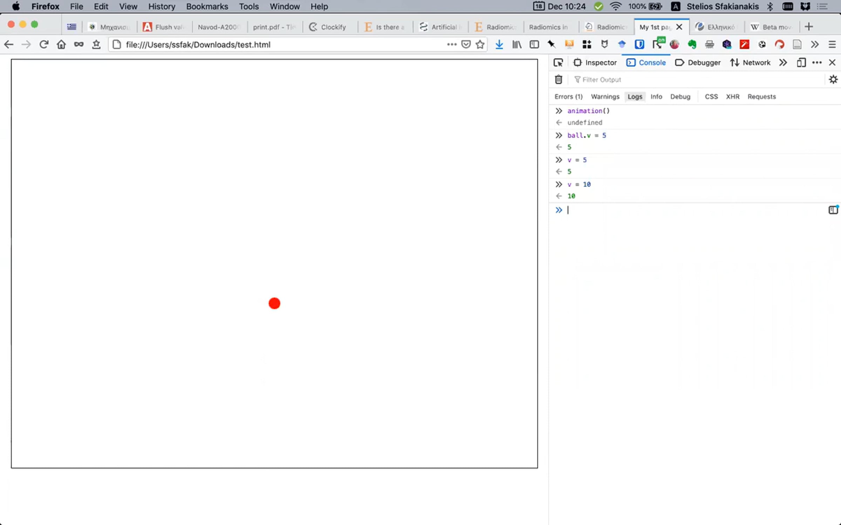This screenshot has width=841, height=525.
Task: Open Bluetooth menu bar icon
Action: 770,6
